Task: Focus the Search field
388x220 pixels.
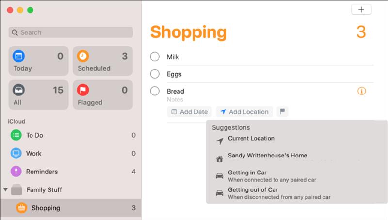Action: 71,32
